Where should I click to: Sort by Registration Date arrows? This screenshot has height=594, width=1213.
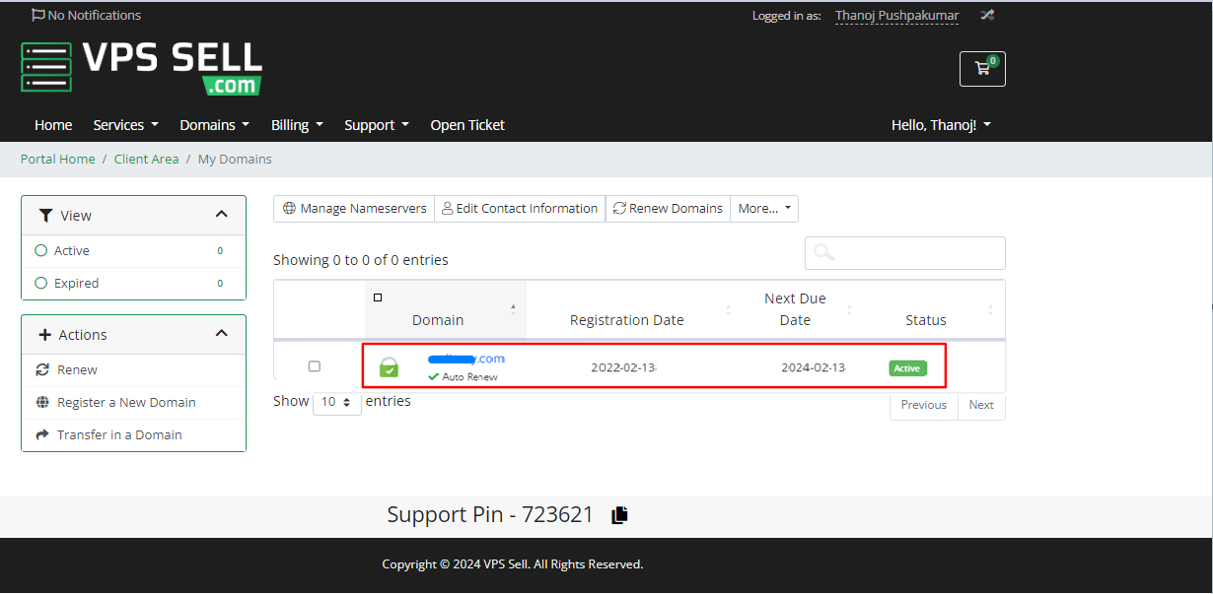tap(728, 309)
